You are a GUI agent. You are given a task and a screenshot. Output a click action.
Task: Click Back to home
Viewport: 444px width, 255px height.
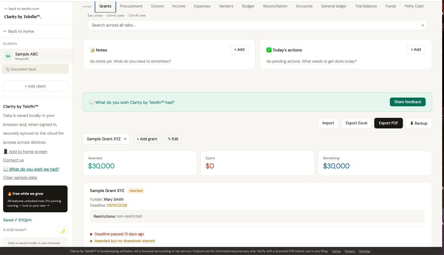click(19, 31)
